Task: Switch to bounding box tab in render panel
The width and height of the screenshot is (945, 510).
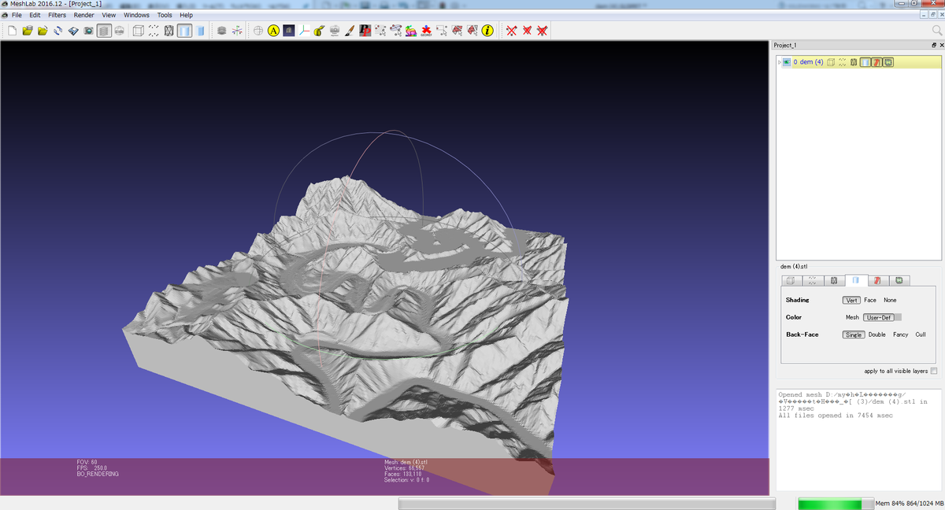Action: [791, 280]
